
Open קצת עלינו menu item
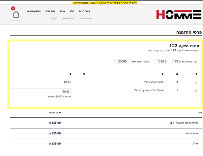[50, 11]
